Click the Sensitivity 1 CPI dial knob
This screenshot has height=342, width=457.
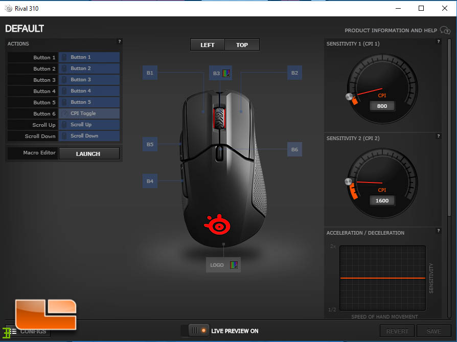(349, 97)
